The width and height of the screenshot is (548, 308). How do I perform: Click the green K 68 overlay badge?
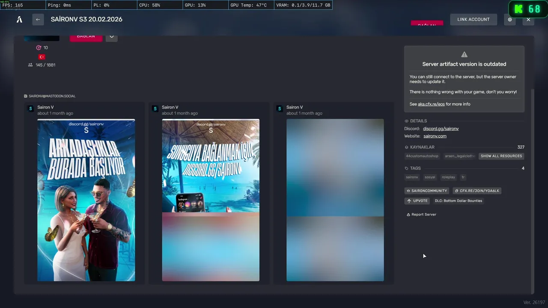527,9
